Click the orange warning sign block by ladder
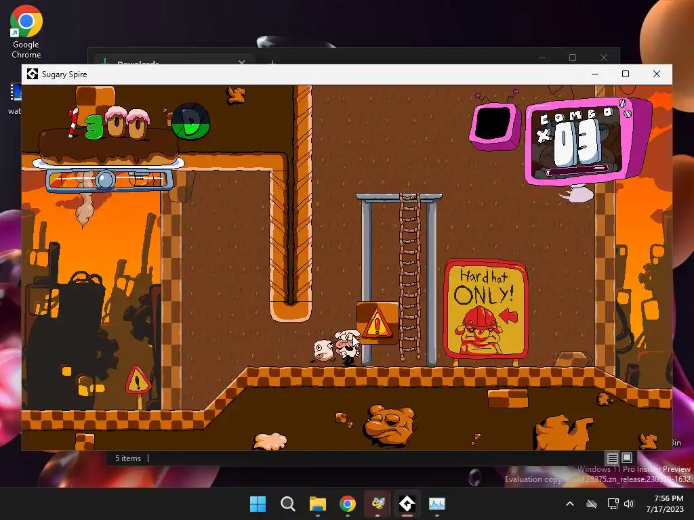This screenshot has width=694, height=520. click(377, 322)
